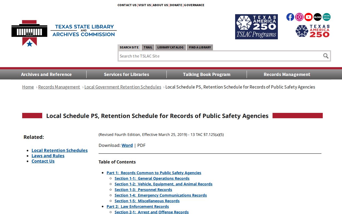
Task: Click the teal Social Media icon
Action: coord(327,17)
